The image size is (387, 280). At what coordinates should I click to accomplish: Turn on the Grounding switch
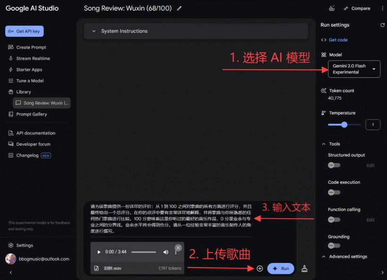[x=334, y=246]
